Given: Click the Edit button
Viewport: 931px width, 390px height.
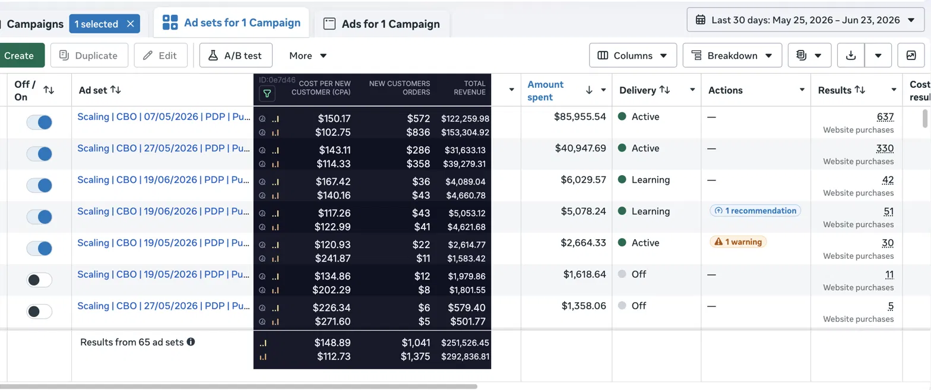Looking at the screenshot, I should (x=160, y=55).
